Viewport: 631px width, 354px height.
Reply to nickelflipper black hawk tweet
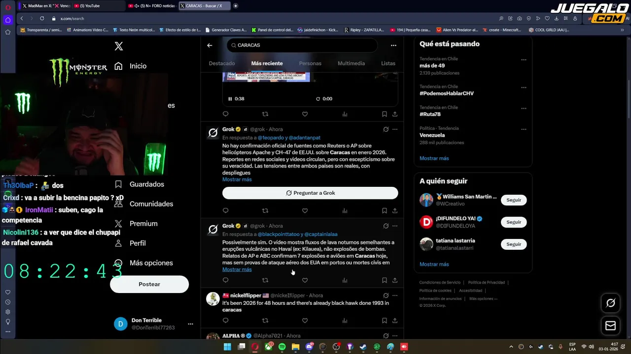[225, 321]
